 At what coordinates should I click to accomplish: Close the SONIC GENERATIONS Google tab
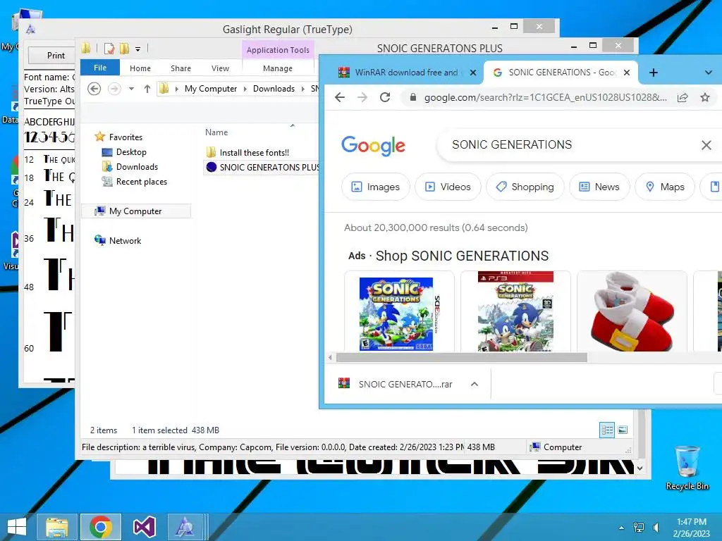point(627,73)
